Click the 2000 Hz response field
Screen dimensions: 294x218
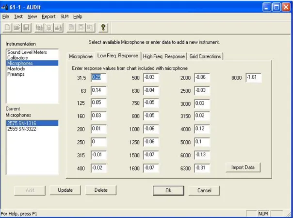coord(202,78)
